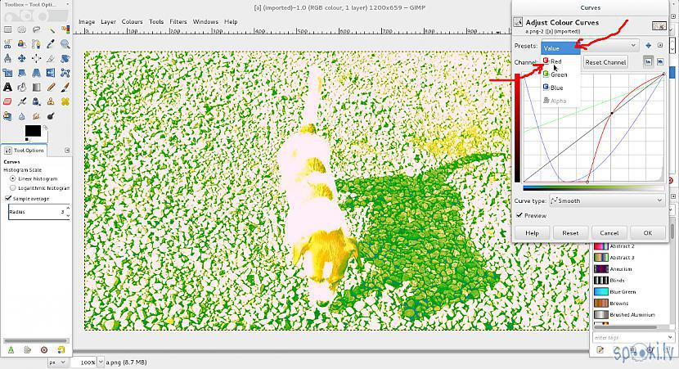Select the Ellipse Select tool

21,29
